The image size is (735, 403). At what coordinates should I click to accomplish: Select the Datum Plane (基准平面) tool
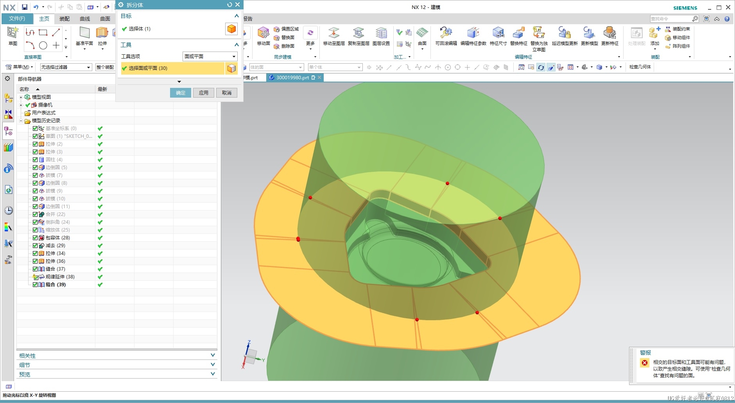point(84,33)
